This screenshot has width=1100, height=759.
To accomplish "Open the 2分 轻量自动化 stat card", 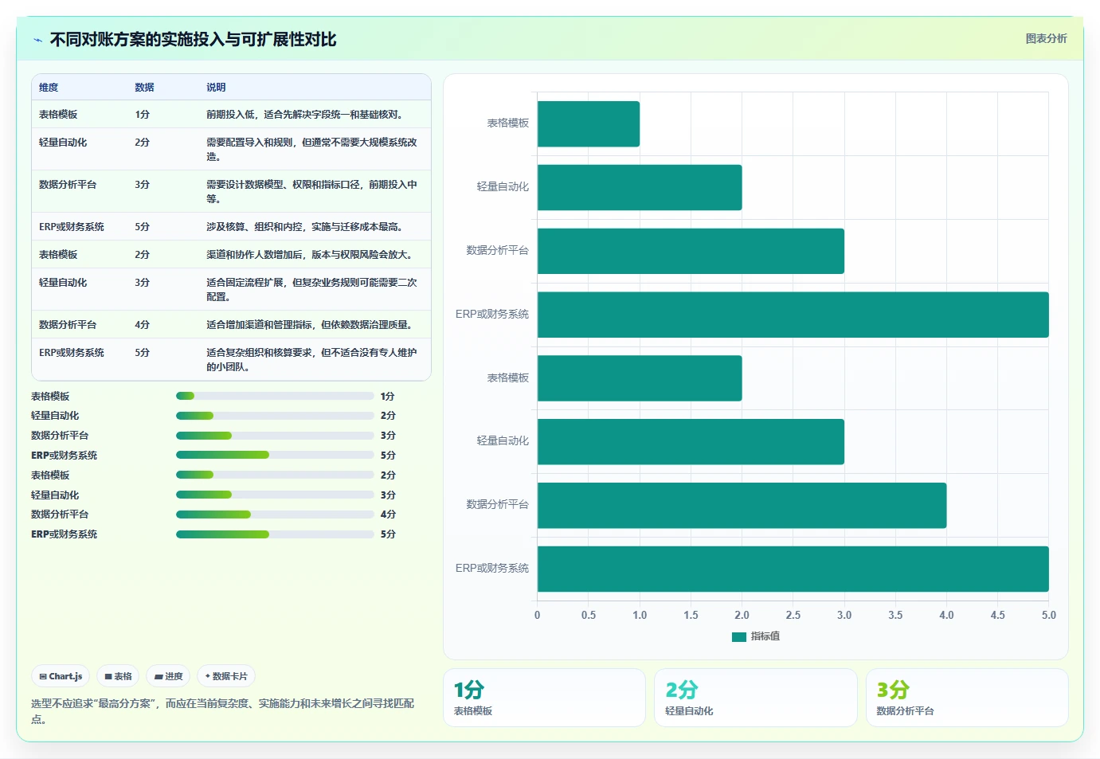I will coord(756,698).
